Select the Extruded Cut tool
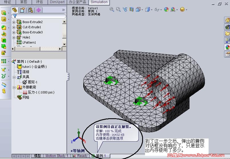 4,19
